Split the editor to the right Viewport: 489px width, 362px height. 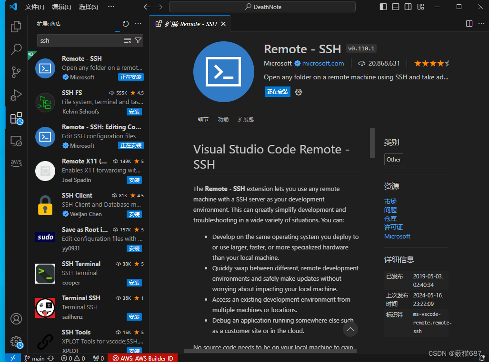click(469, 24)
